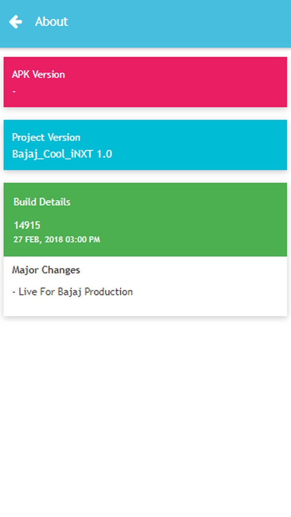Viewport: 291px width, 517px height.
Task: Click the Project Version label
Action: coord(46,137)
